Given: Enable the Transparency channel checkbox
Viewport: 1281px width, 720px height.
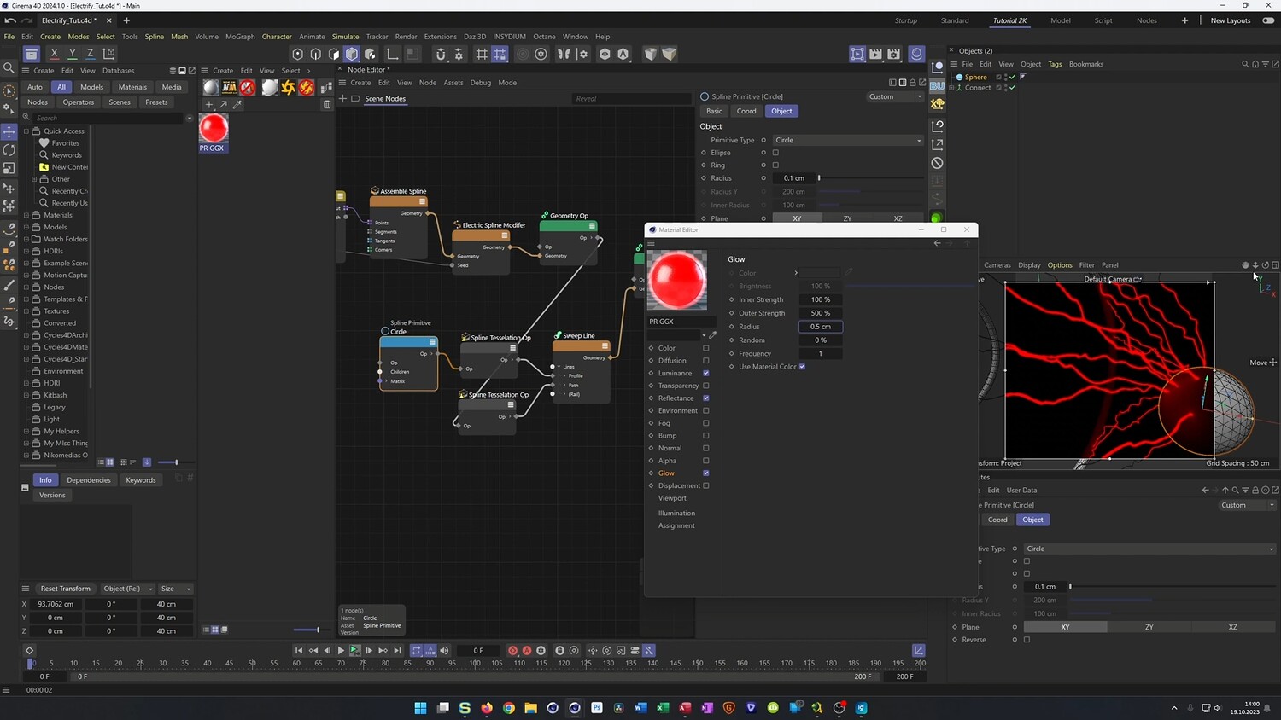Looking at the screenshot, I should [706, 386].
